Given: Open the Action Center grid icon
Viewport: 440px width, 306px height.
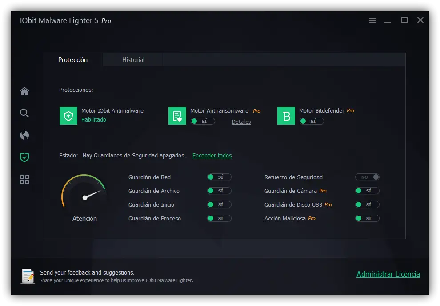Looking at the screenshot, I should pos(24,180).
